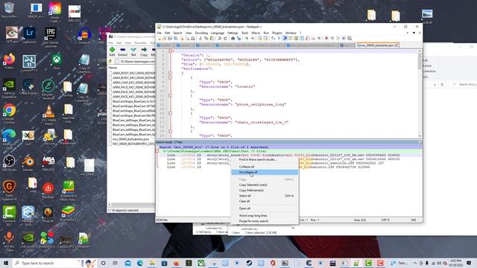This screenshot has height=268, width=477.
Task: Click the Windows Start button
Action: 6,263
